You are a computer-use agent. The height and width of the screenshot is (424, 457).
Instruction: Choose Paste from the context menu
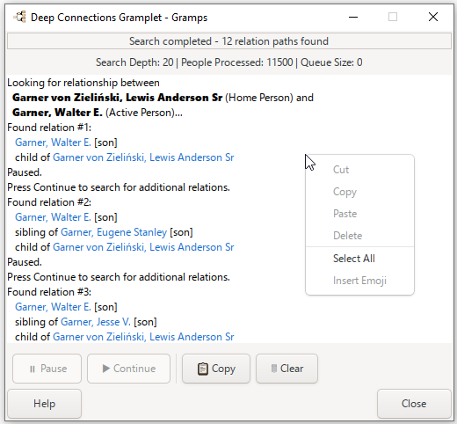click(359, 214)
